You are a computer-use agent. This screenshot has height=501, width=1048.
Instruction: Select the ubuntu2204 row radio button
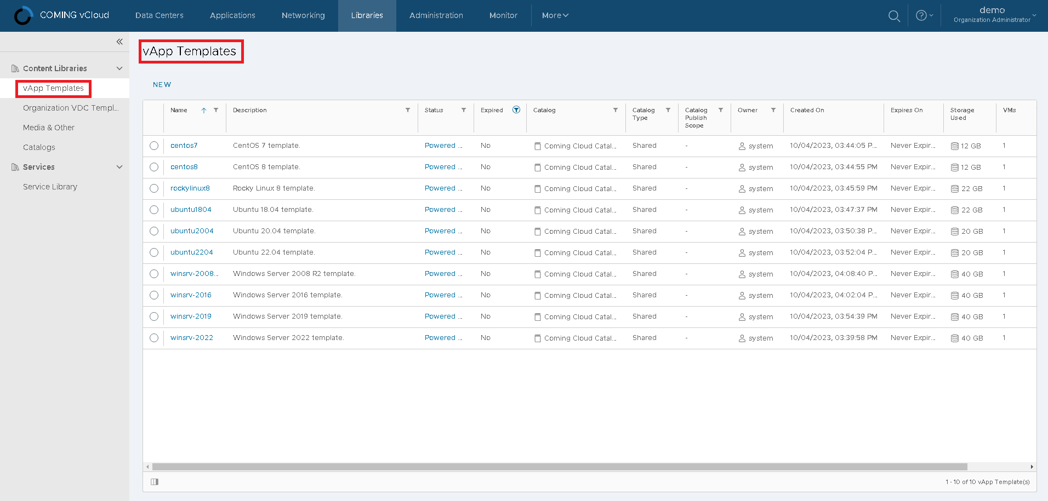(154, 252)
